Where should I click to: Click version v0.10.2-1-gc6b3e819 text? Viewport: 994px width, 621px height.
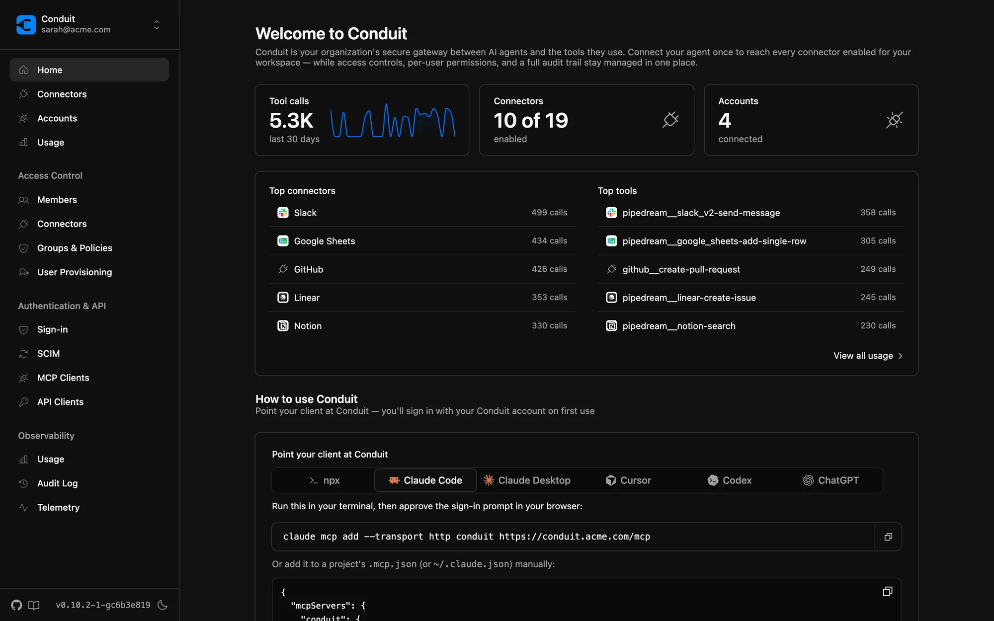pos(103,605)
